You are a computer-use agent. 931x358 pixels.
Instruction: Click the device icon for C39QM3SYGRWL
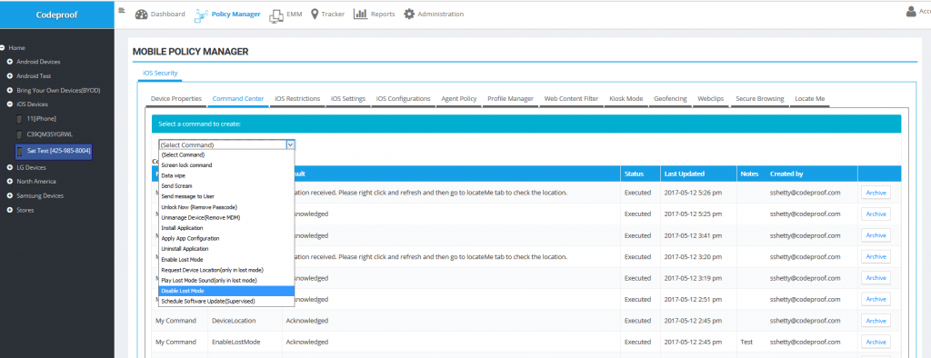20,134
